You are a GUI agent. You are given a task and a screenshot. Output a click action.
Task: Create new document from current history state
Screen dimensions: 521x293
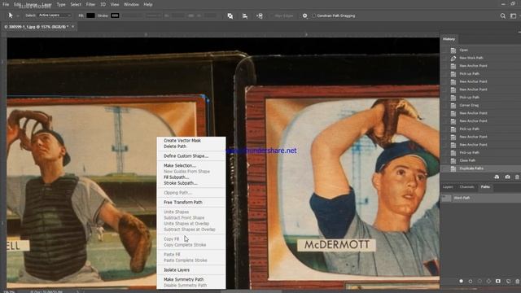pos(497,177)
